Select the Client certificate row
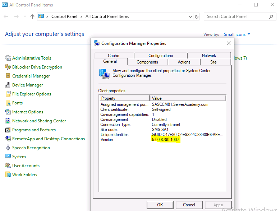Screen dimensions: 280x211 click(162, 109)
